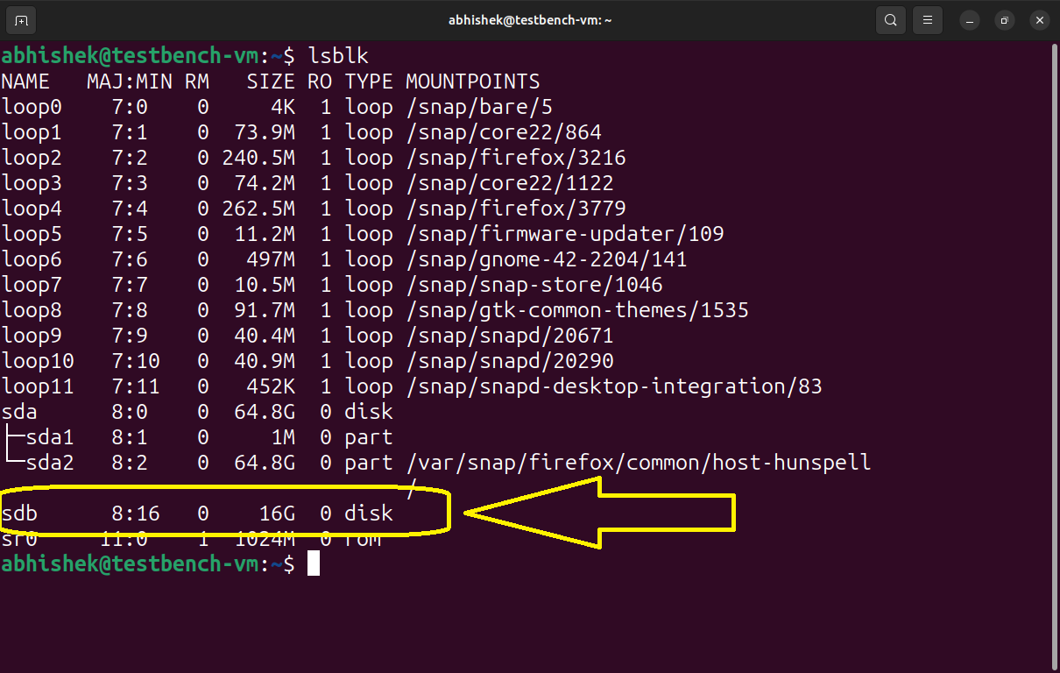Screen dimensions: 1060x673
Task: Click the SIZE column header
Action: [x=270, y=81]
